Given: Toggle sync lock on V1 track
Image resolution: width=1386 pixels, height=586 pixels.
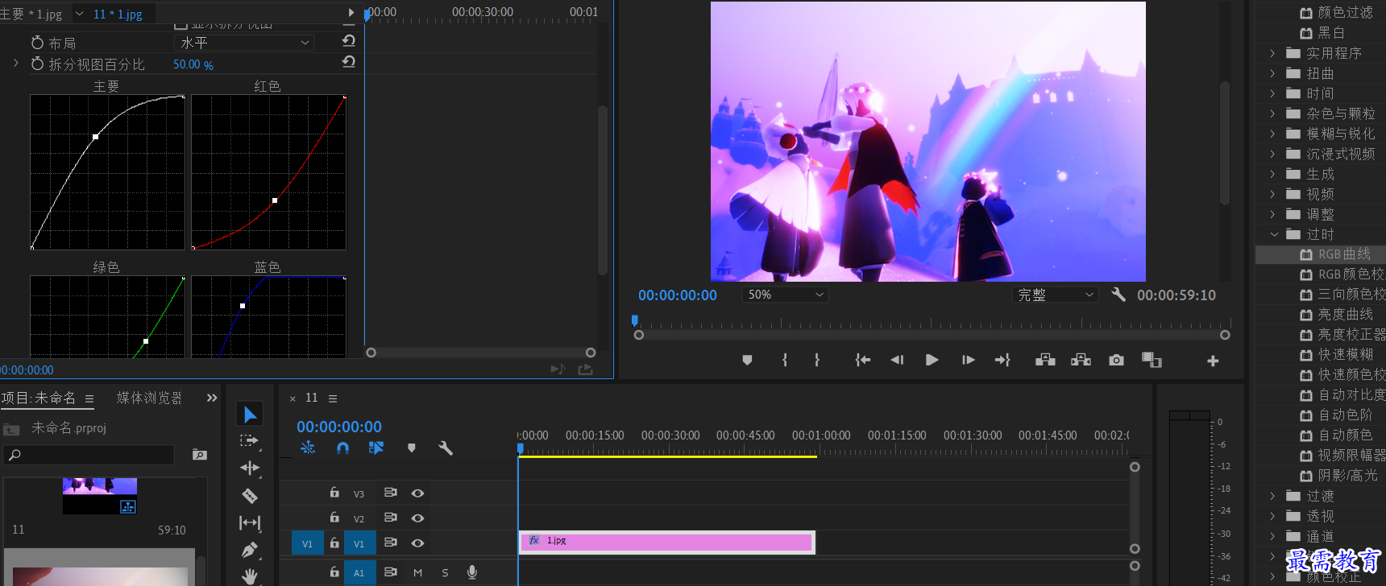Looking at the screenshot, I should click(390, 542).
